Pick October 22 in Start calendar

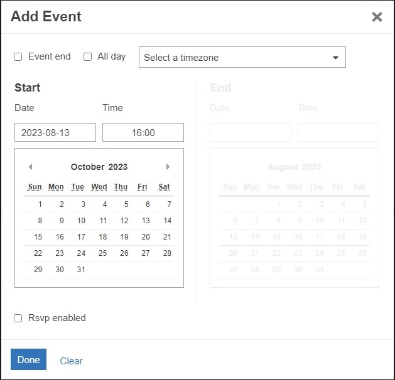pyautogui.click(x=38, y=253)
